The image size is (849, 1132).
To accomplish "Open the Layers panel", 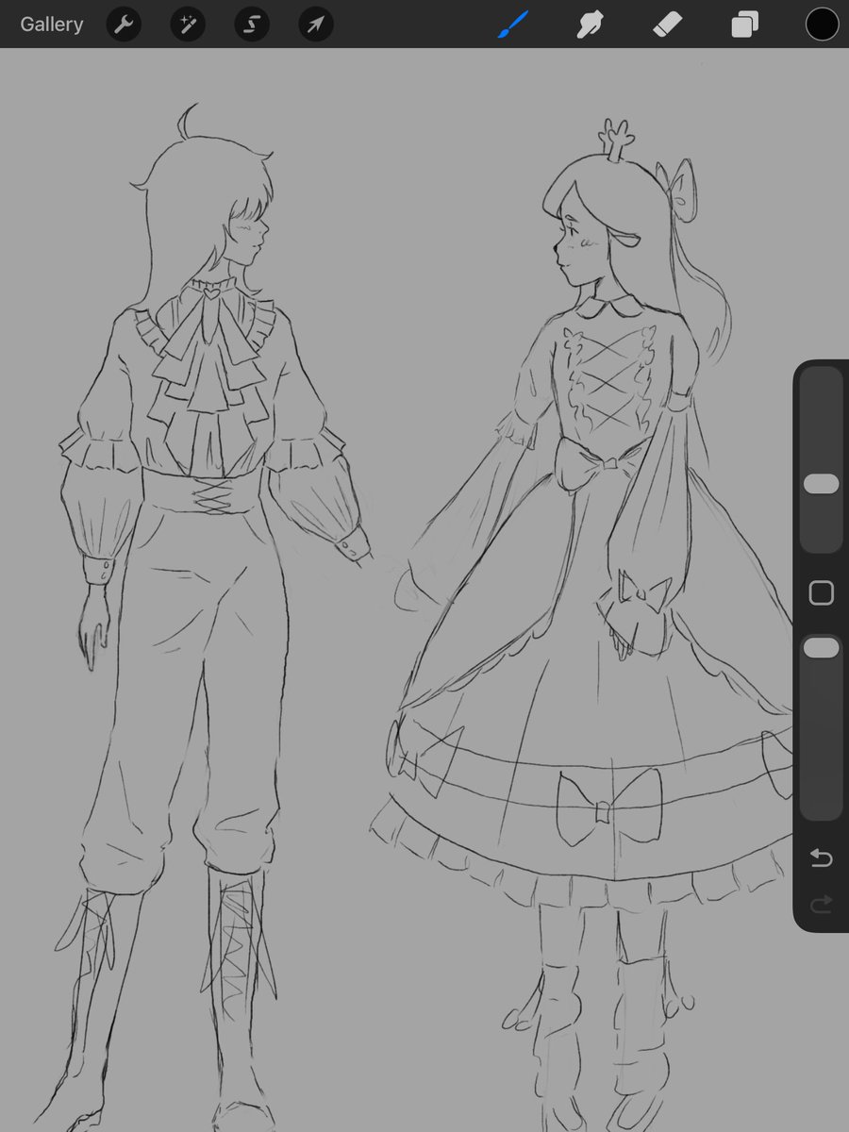I will 744,25.
